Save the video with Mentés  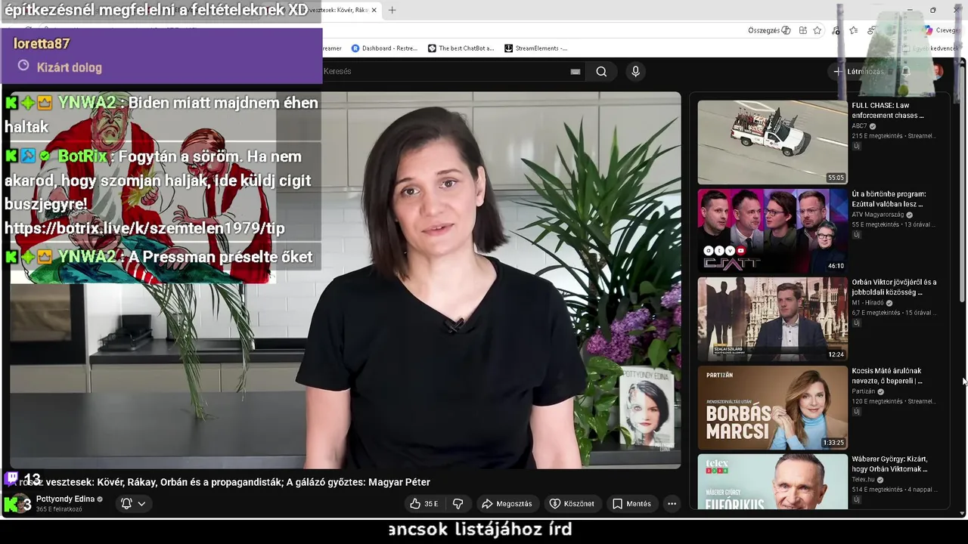(631, 503)
